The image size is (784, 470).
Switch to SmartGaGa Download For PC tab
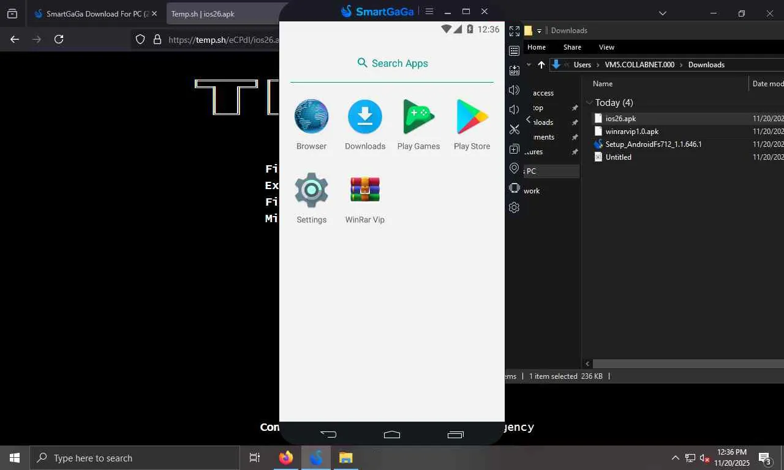click(x=92, y=13)
